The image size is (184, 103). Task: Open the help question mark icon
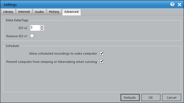coord(172,5)
